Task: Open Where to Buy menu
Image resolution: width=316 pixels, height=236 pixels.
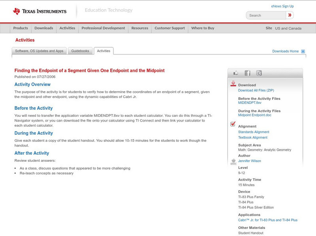Action: click(203, 28)
